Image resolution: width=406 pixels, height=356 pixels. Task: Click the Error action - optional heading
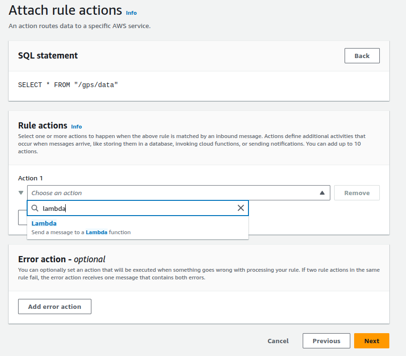coord(61,259)
